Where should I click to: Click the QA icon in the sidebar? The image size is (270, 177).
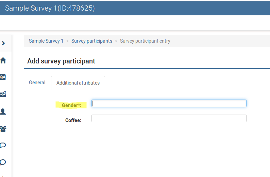[3, 77]
